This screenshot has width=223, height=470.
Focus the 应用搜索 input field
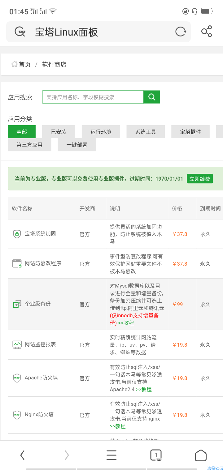(x=93, y=97)
